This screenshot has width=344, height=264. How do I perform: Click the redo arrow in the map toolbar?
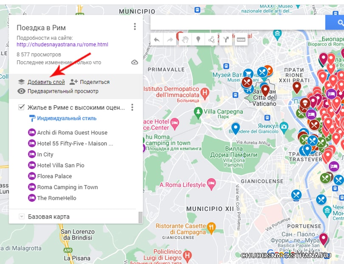click(170, 40)
